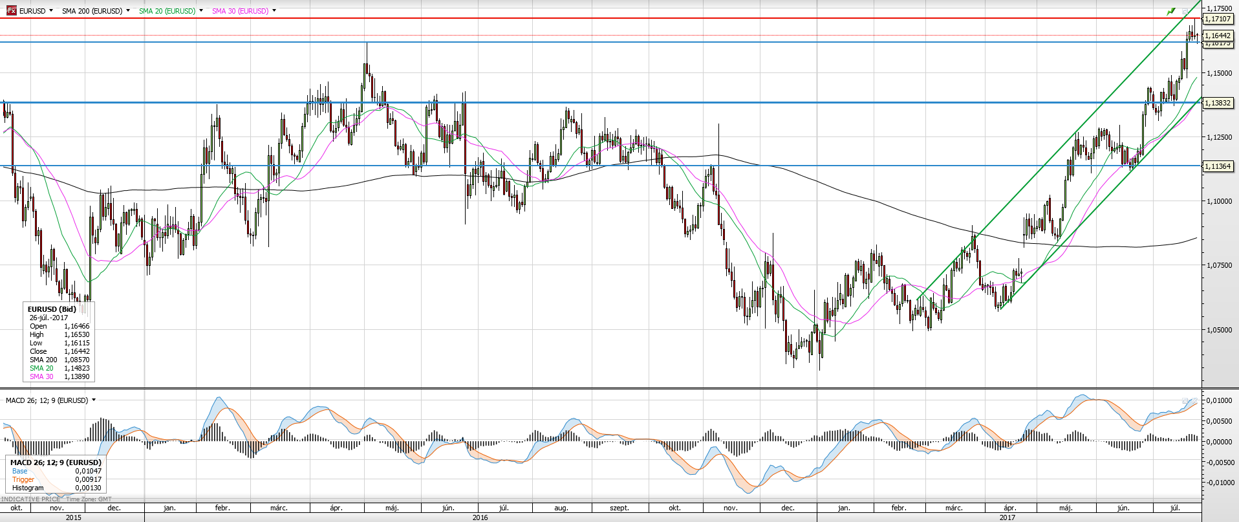Click the MACD data box title

coord(56,462)
